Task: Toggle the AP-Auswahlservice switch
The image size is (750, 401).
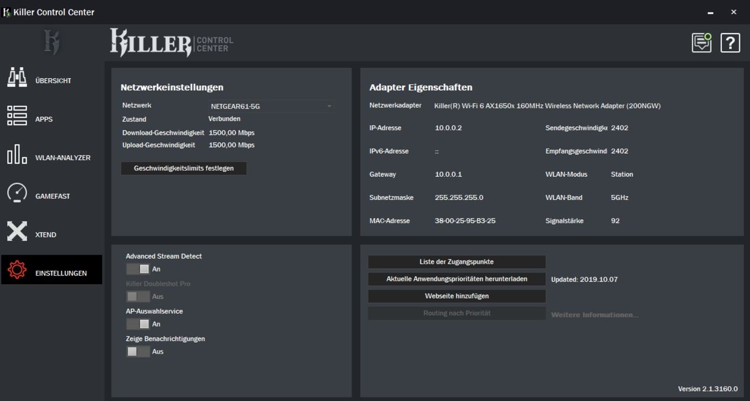Action: tap(137, 324)
